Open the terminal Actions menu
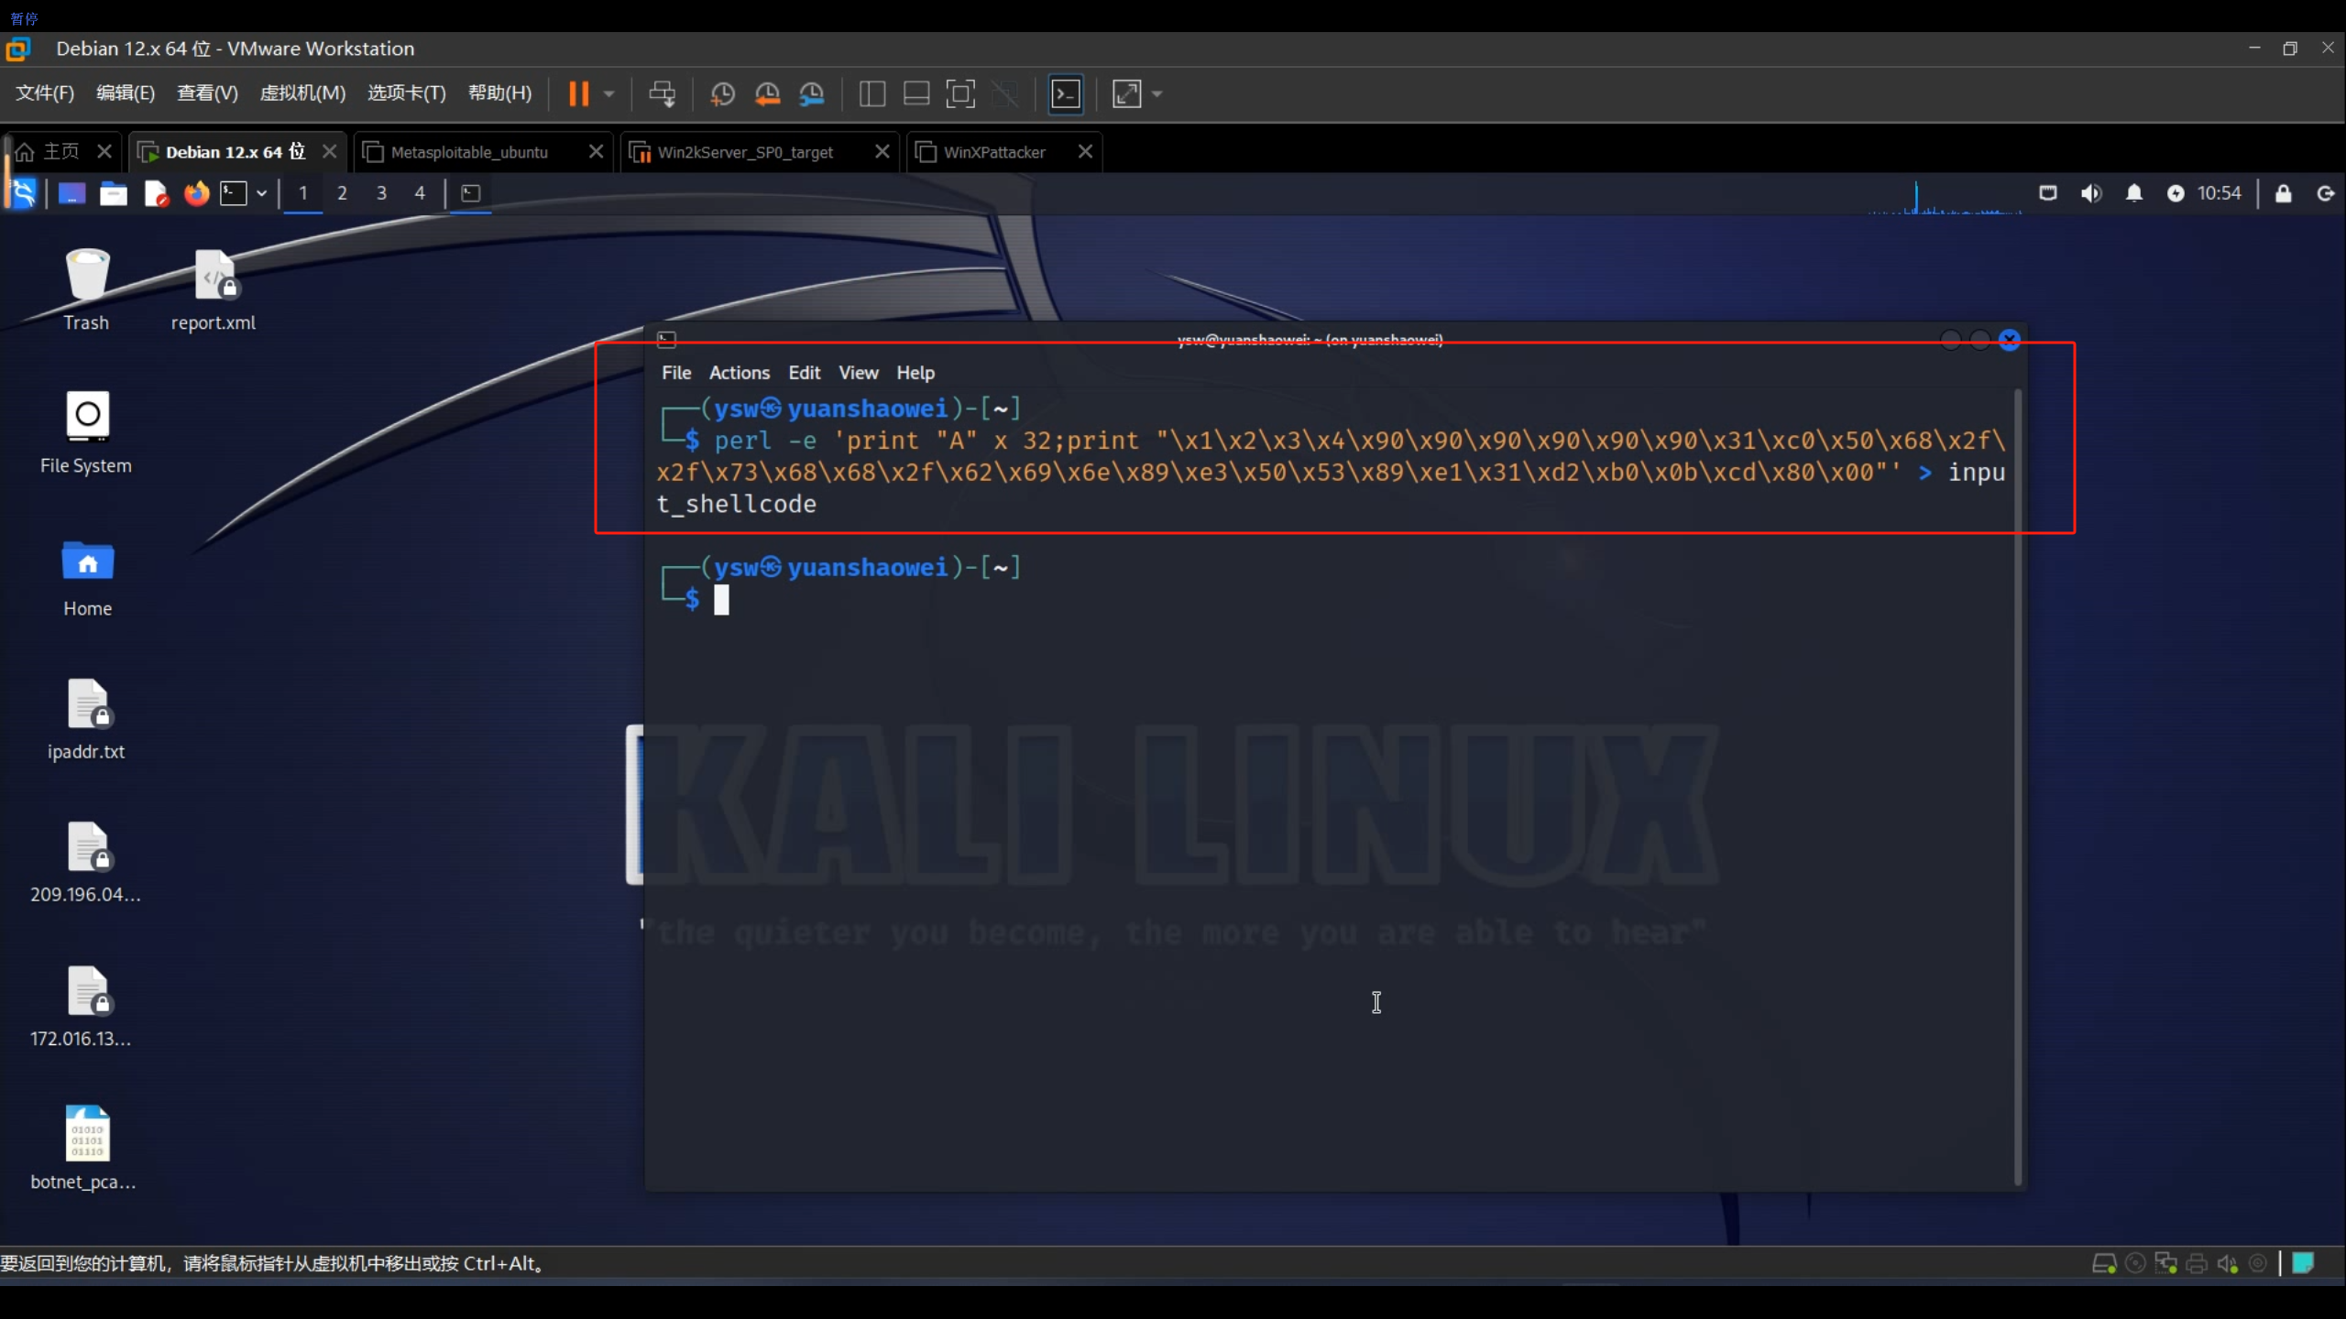Screen dimensions: 2346x1319 pyautogui.click(x=739, y=373)
